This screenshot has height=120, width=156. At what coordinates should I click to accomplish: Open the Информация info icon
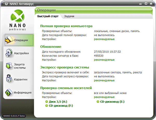coord(9,92)
